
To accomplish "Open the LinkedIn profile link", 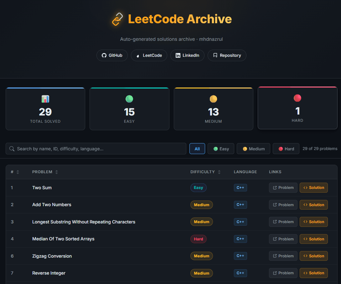I will [187, 55].
